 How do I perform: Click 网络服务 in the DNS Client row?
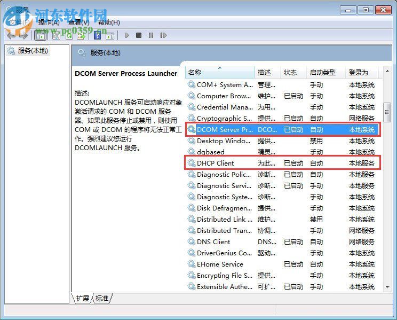tap(362, 241)
